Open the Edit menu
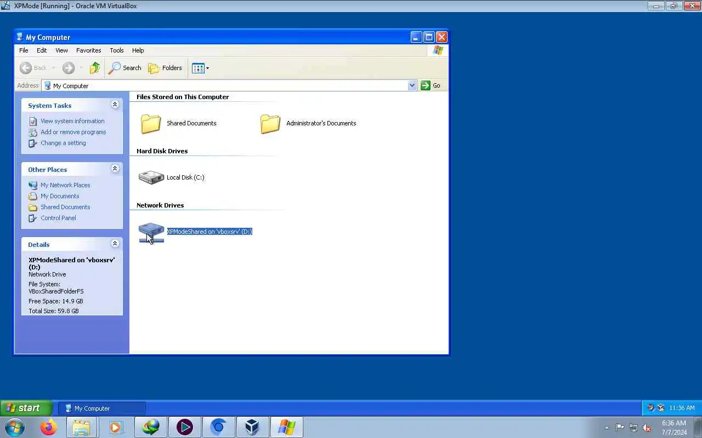Screen dimensions: 702x438 pyautogui.click(x=42, y=50)
